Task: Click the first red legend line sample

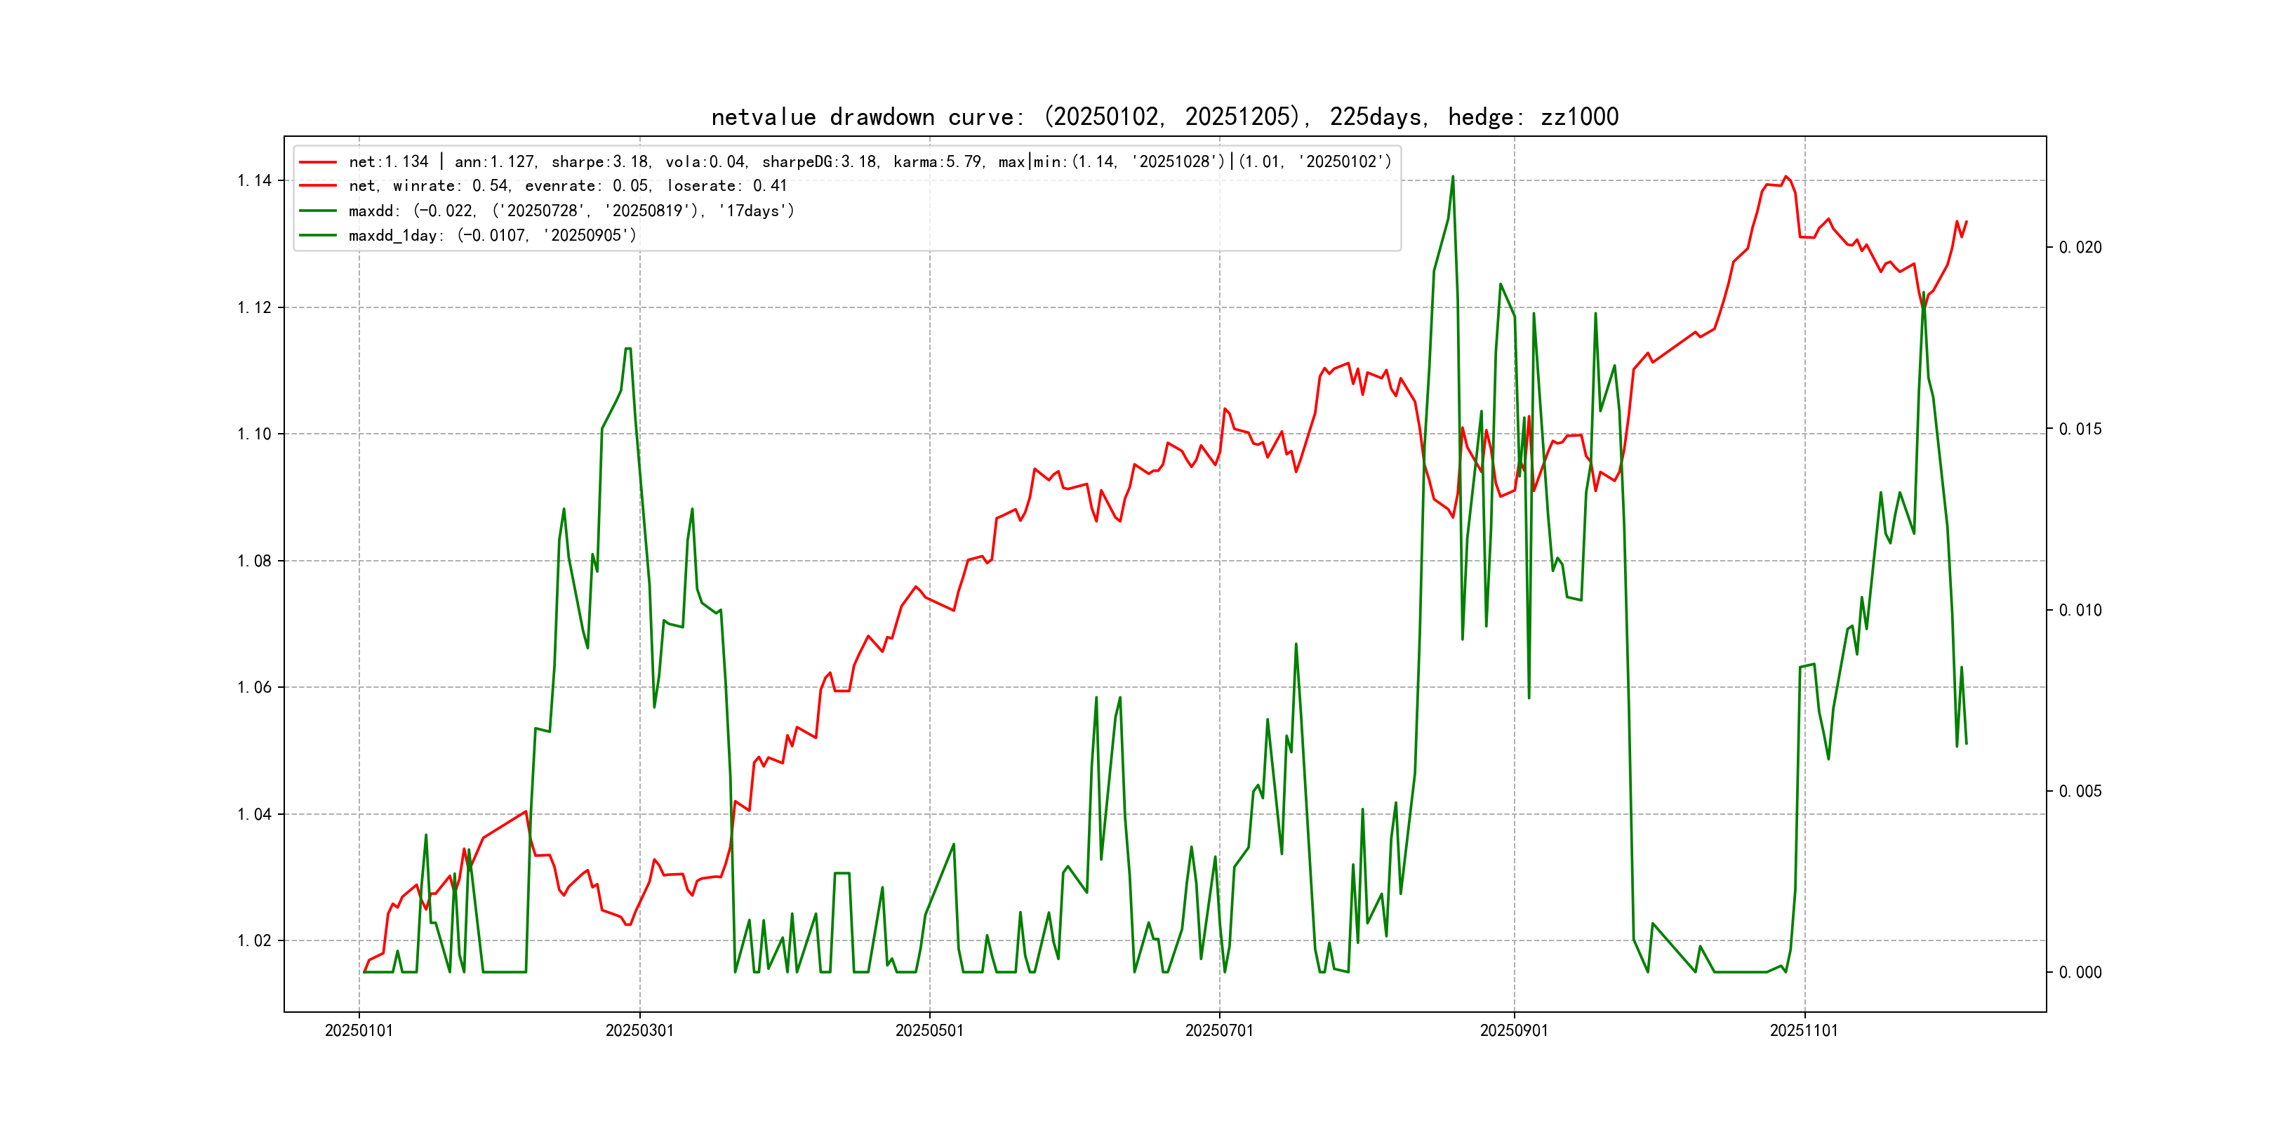Action: [x=318, y=162]
